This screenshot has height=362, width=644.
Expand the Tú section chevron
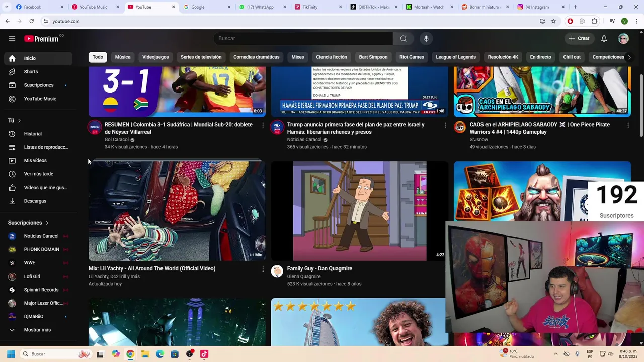[x=19, y=121]
